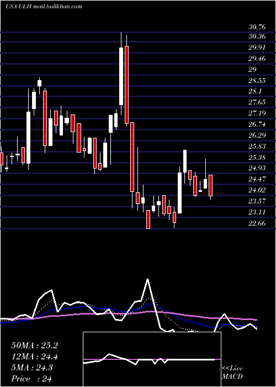Click the 50MA : 25.2 reading
This screenshot has width=276, height=387.
pos(34,346)
